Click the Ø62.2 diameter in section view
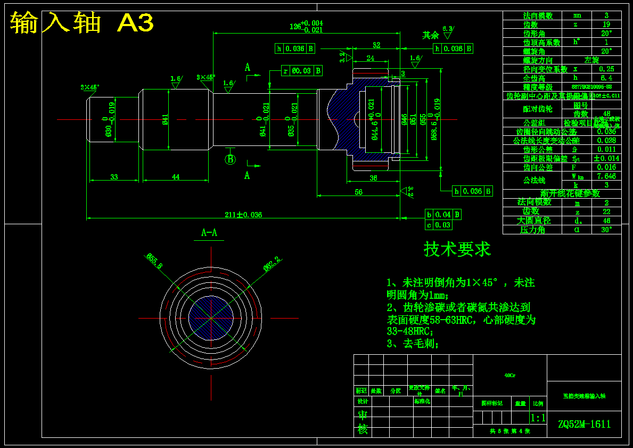 tap(273, 264)
